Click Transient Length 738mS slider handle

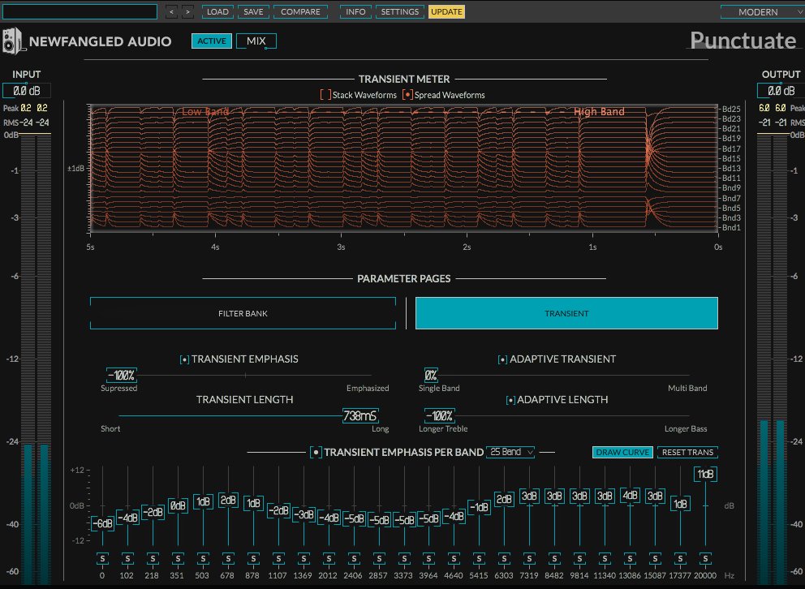pyautogui.click(x=360, y=415)
